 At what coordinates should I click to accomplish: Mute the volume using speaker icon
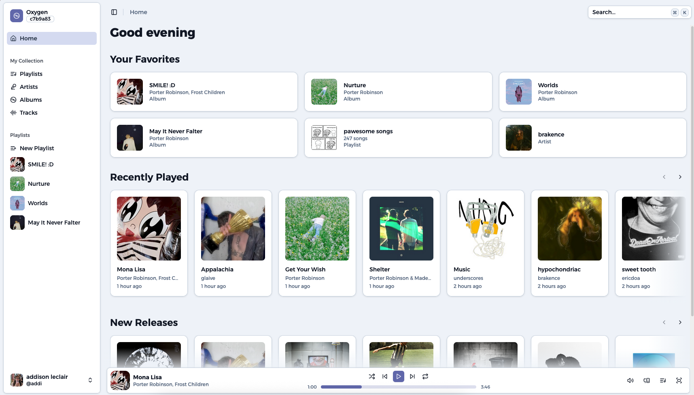click(x=630, y=380)
